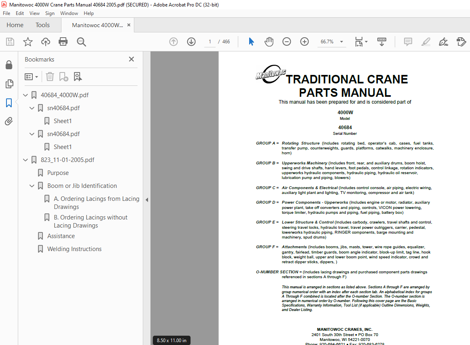This screenshot has width=470, height=345.
Task: Open bookmarks options menu dropdown
Action: [x=31, y=77]
